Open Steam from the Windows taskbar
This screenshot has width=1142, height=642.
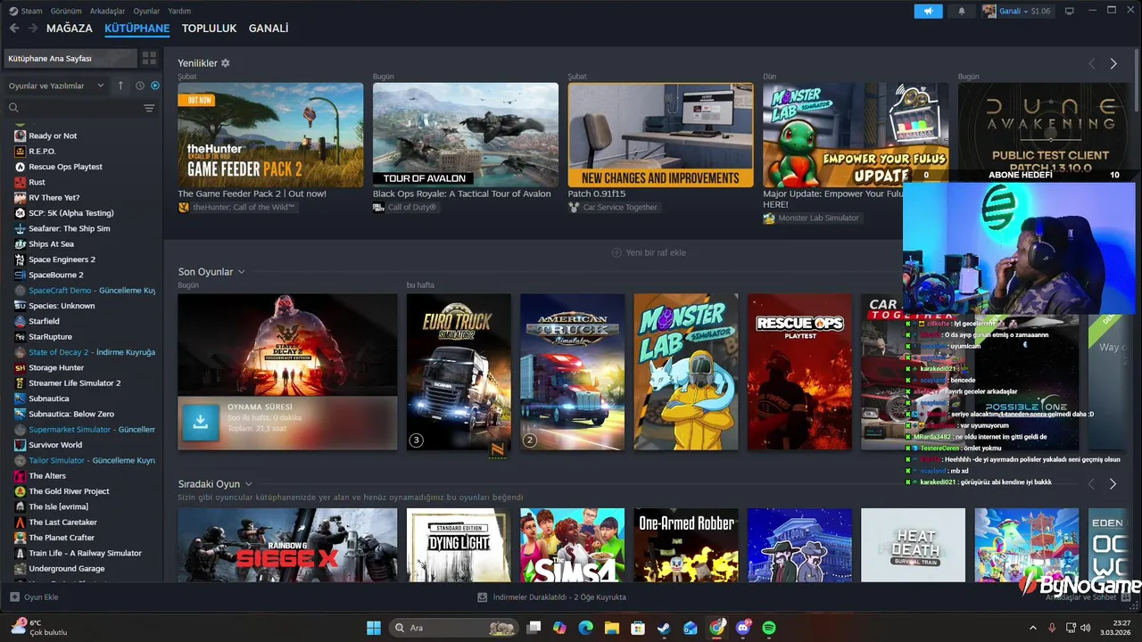click(x=664, y=628)
